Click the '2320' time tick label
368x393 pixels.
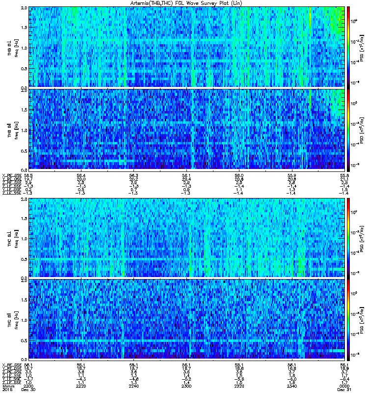pyautogui.click(x=239, y=386)
